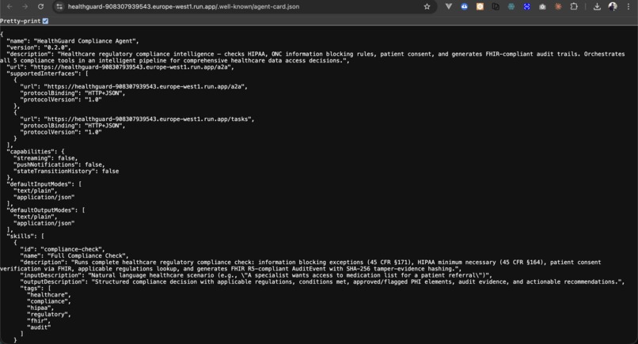Select the "version": "0.2.0" line

click(39, 47)
